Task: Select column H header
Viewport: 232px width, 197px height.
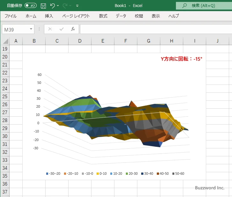Action: [x=171, y=41]
